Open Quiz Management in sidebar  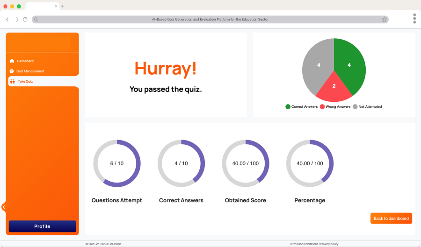[30, 71]
